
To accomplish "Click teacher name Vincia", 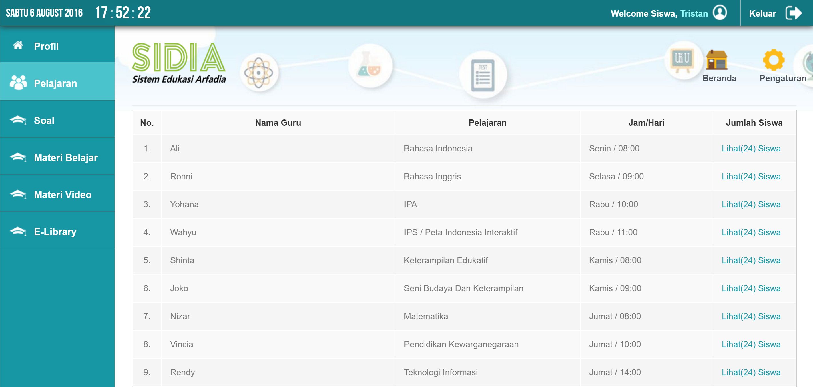I will pos(182,344).
